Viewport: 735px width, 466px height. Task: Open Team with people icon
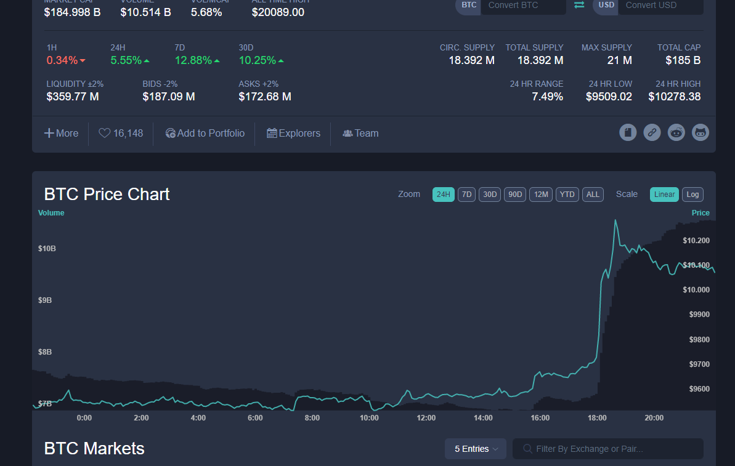coord(360,134)
